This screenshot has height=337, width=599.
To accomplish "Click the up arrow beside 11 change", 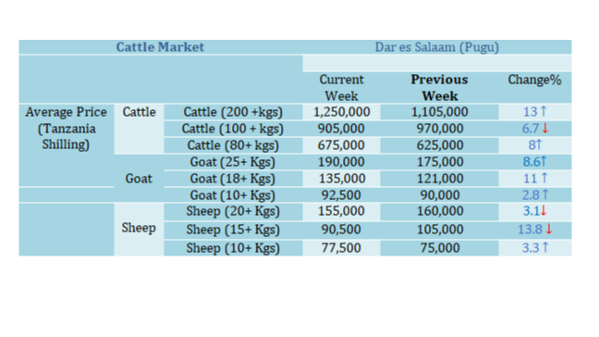I will [544, 178].
